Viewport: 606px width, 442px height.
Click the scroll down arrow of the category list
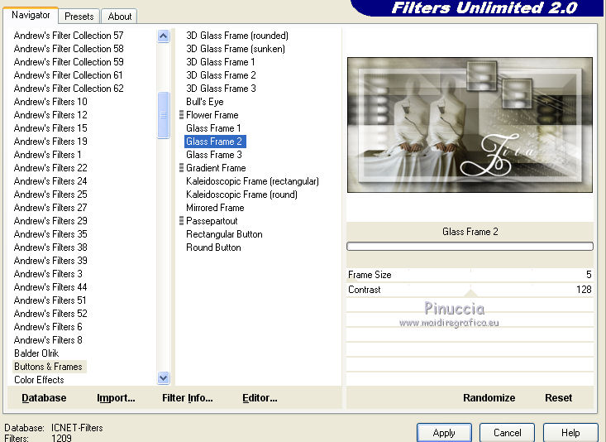(x=164, y=377)
